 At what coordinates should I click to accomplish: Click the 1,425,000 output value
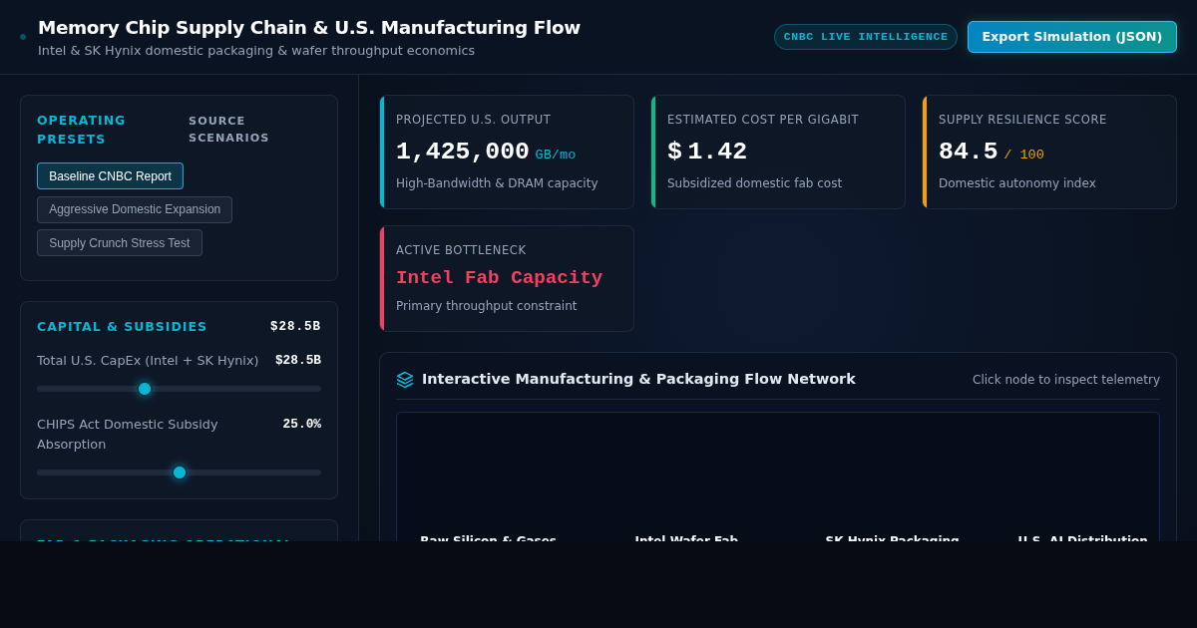(463, 152)
